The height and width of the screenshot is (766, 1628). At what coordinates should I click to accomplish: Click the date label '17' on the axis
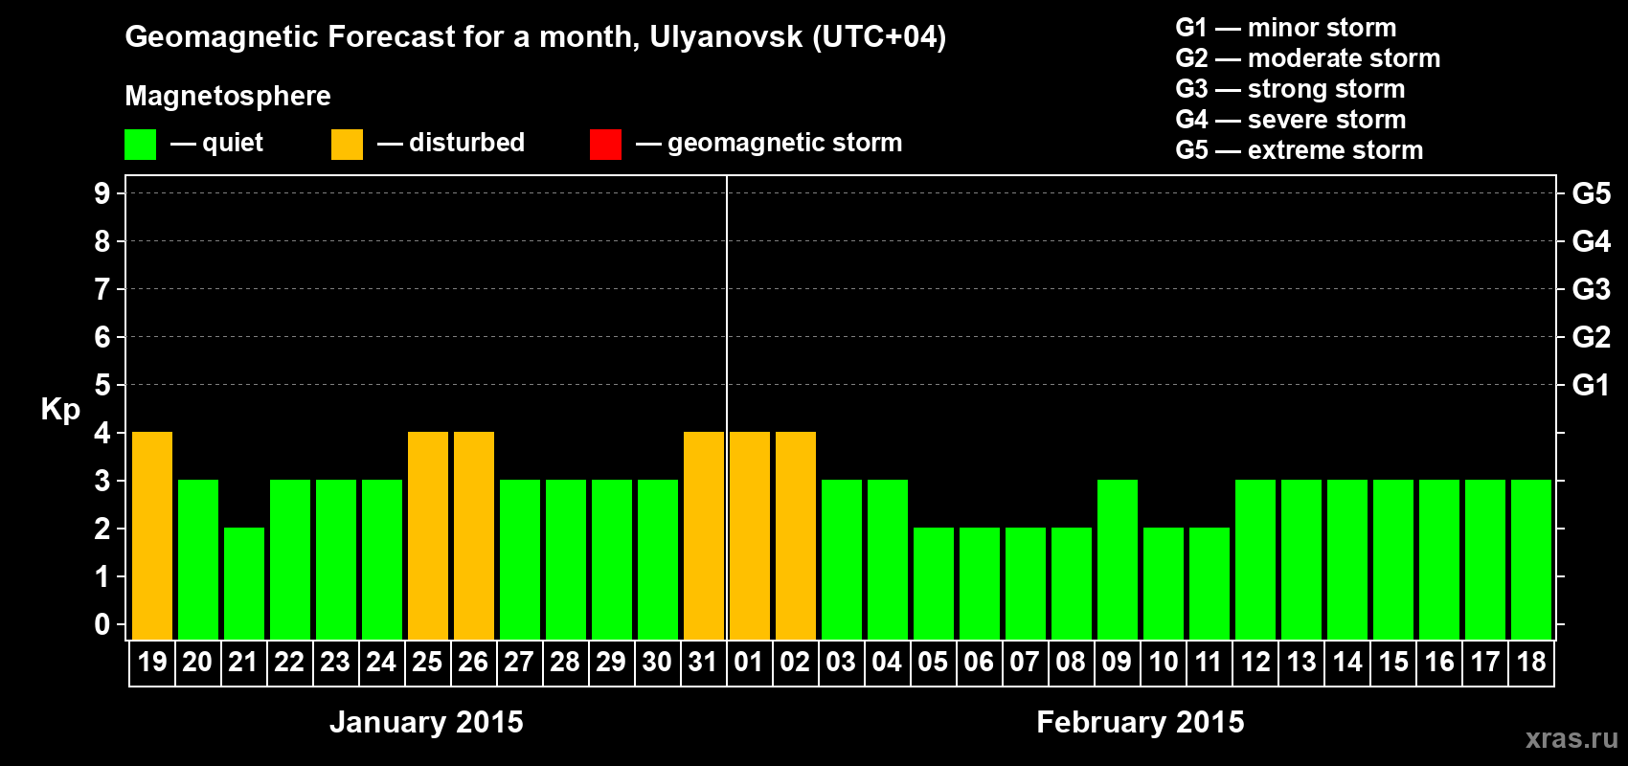[1485, 663]
